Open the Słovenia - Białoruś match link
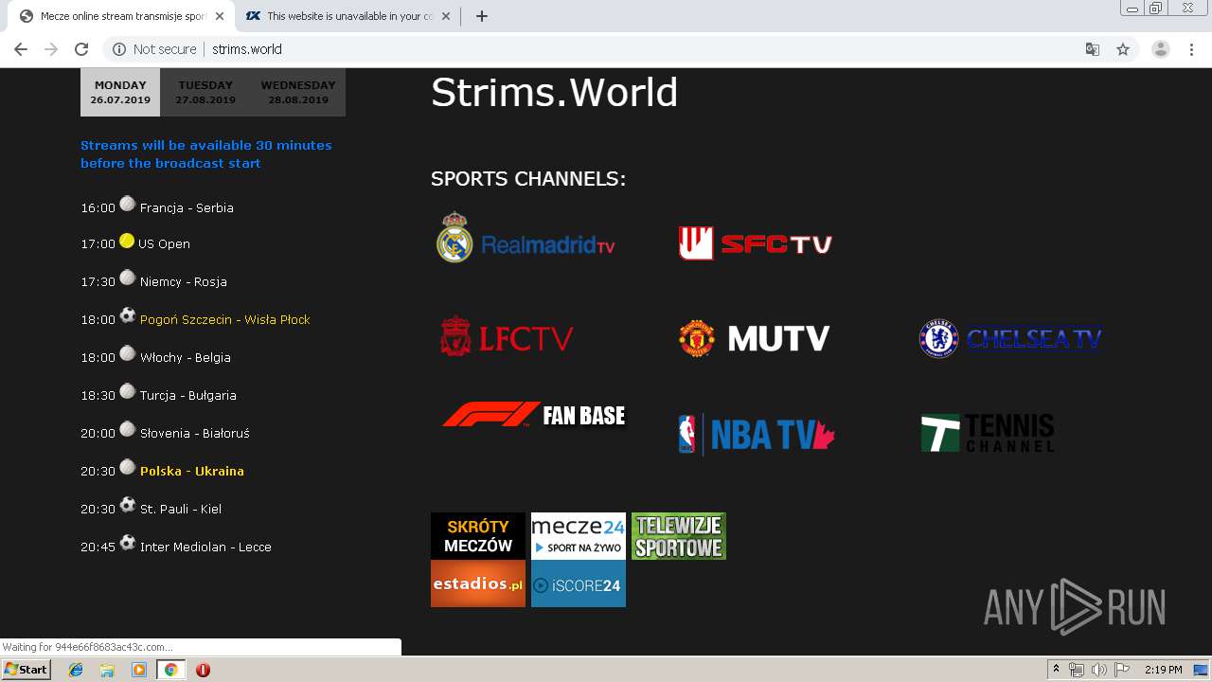Screen dimensions: 1212x682 click(x=195, y=433)
